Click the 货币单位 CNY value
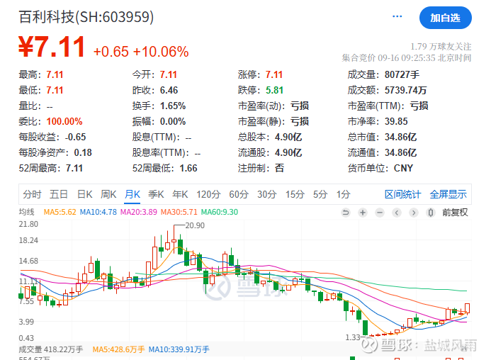Viewport: 491px width, 360px height. coord(403,168)
